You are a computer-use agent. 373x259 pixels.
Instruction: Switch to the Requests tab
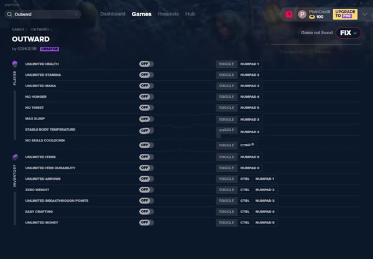(168, 14)
